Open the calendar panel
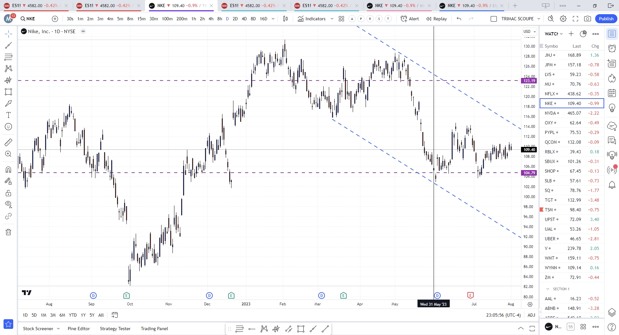Image resolution: width=619 pixels, height=335 pixels. [612, 93]
